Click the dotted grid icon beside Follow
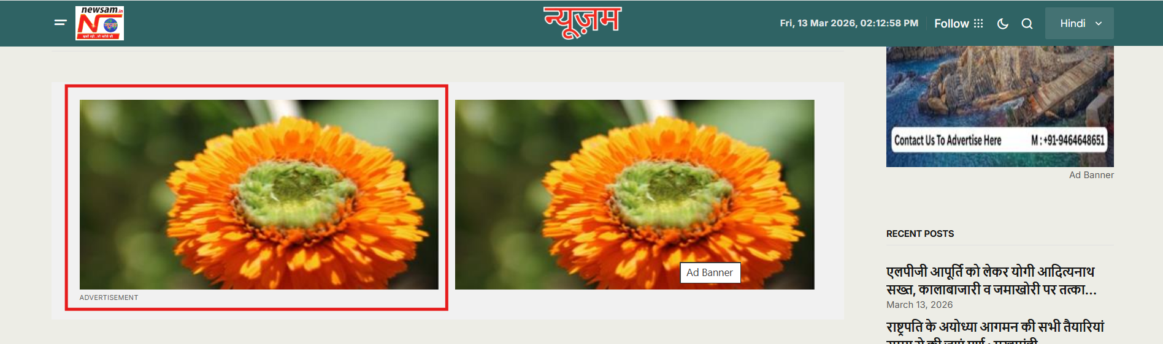Image resolution: width=1163 pixels, height=344 pixels. [978, 23]
